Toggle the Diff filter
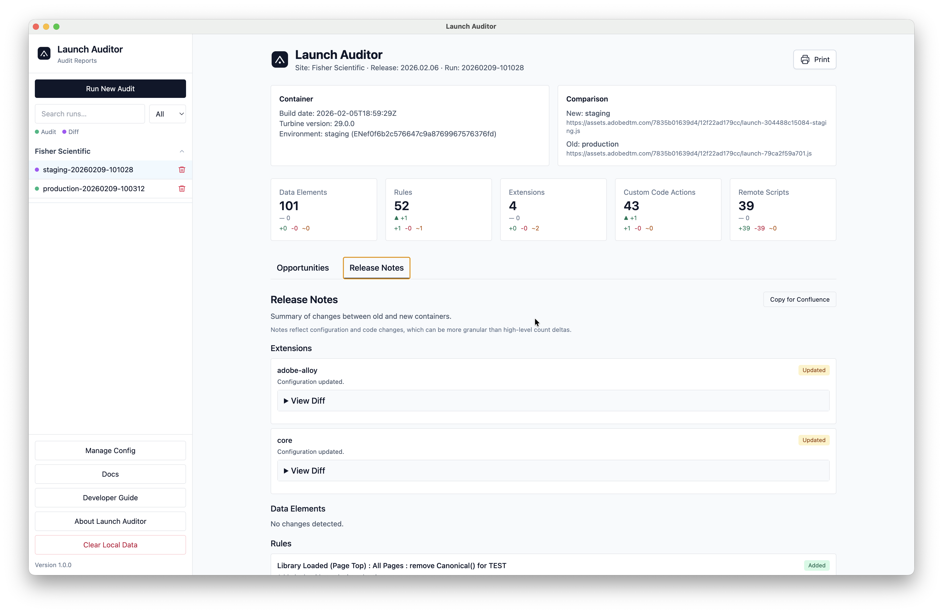The image size is (943, 613). tap(70, 131)
